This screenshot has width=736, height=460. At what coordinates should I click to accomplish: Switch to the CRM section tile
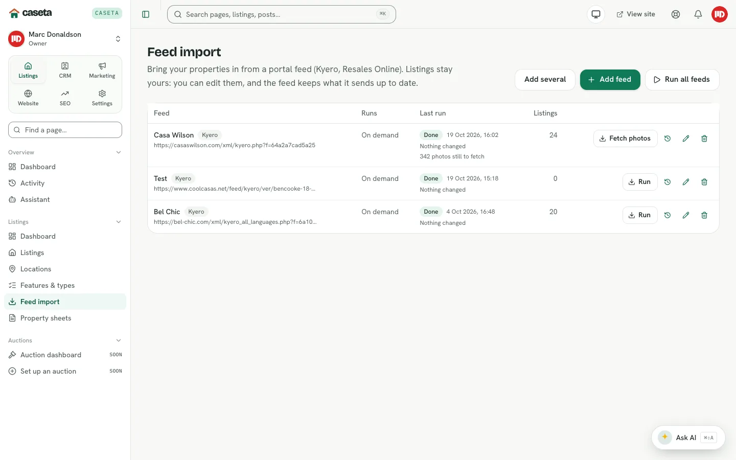click(x=65, y=71)
